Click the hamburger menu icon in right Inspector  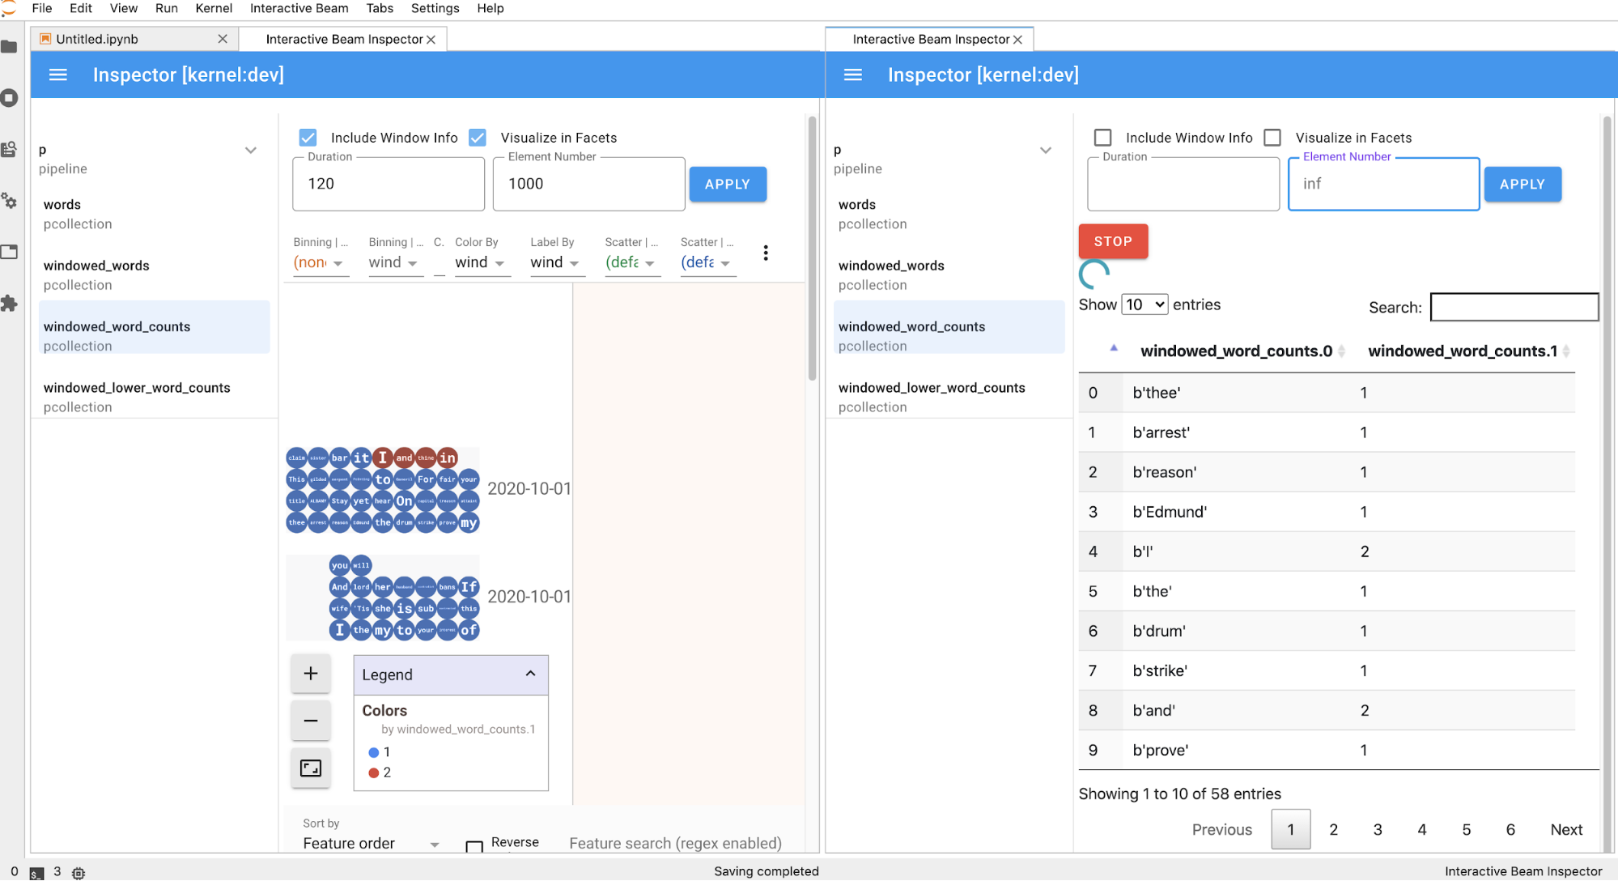tap(853, 74)
